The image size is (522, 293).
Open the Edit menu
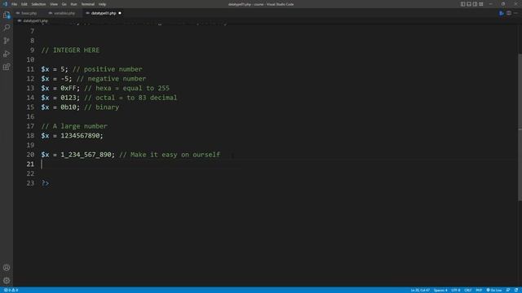24,4
